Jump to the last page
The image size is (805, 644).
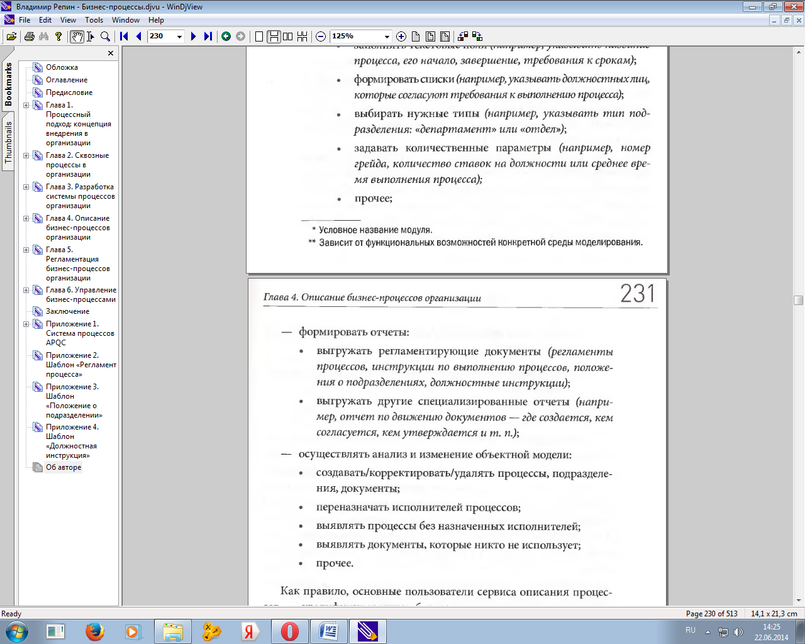coord(208,36)
